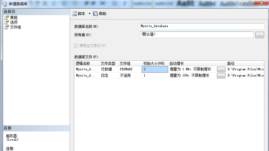269x151 pixels.
Task: Select the 选项 page icon
Action: coord(6,22)
